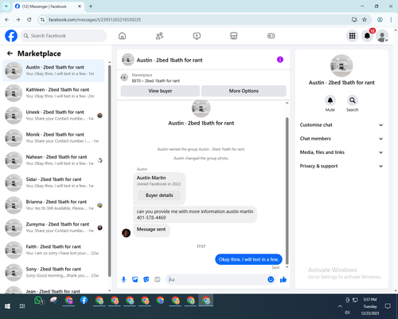Open the Gaming icon in top navigation

point(271,36)
